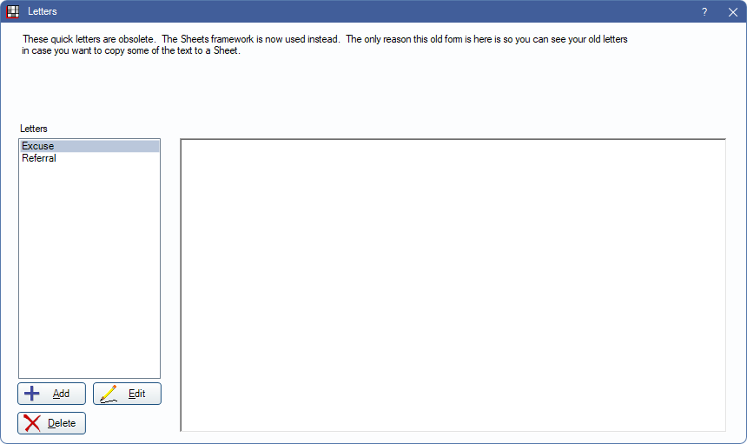Select the Referral letter in the list

[x=39, y=158]
